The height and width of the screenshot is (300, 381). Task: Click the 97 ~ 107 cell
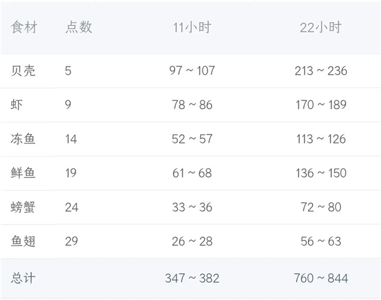point(192,70)
